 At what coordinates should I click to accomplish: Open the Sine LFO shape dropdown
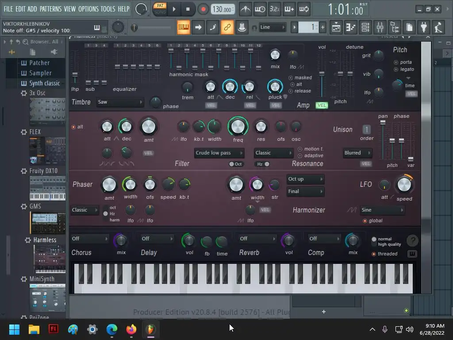pyautogui.click(x=382, y=210)
